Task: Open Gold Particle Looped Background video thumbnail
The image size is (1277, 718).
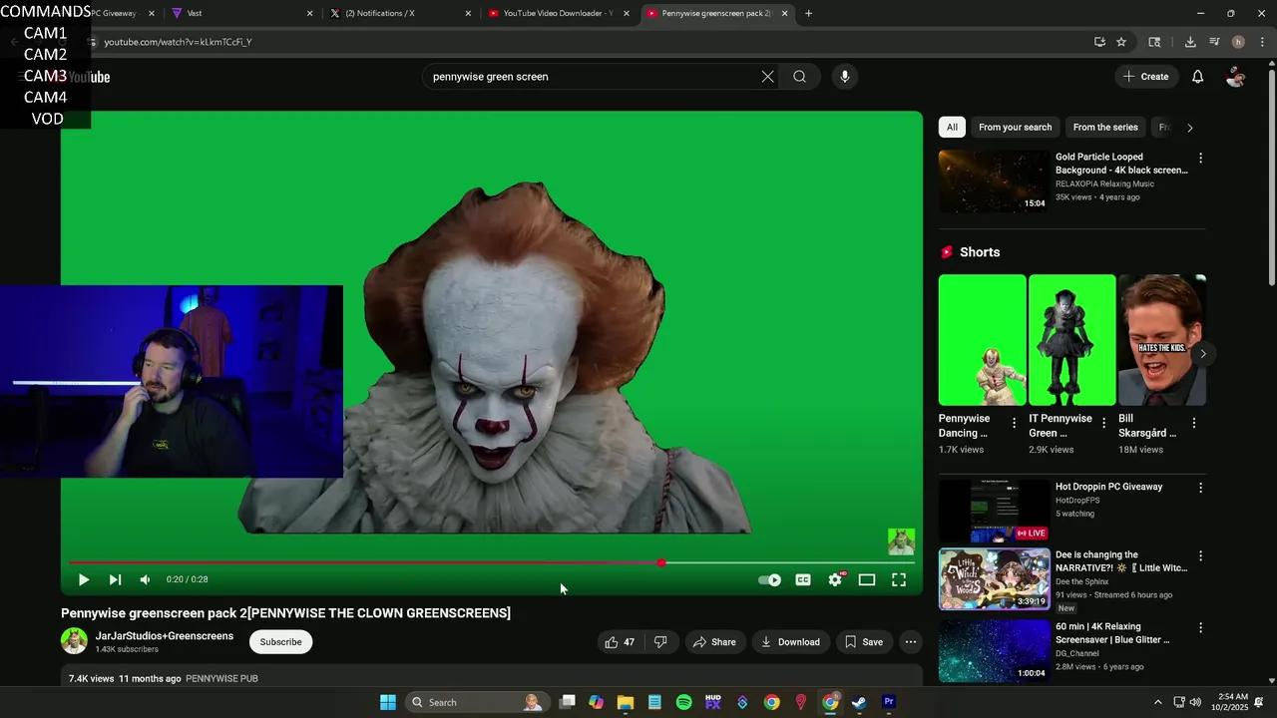Action: click(x=994, y=181)
